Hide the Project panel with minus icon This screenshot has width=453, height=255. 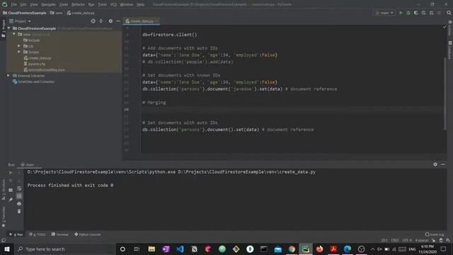[x=118, y=21]
